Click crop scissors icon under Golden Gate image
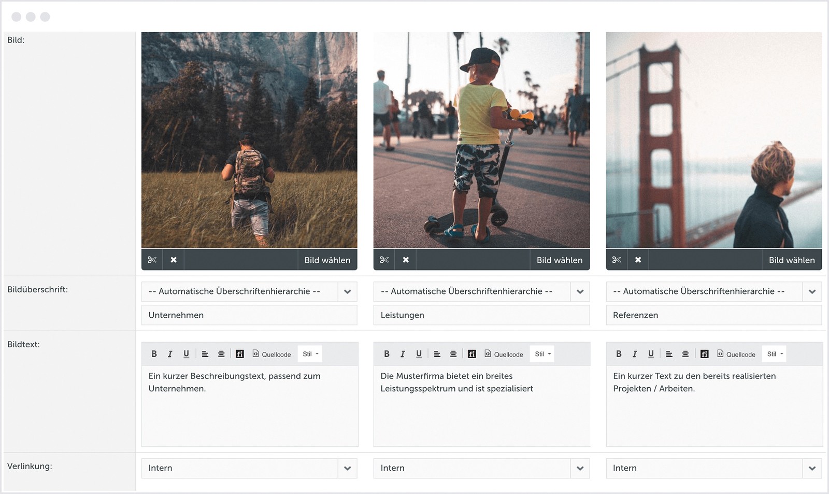This screenshot has height=494, width=829. point(617,260)
